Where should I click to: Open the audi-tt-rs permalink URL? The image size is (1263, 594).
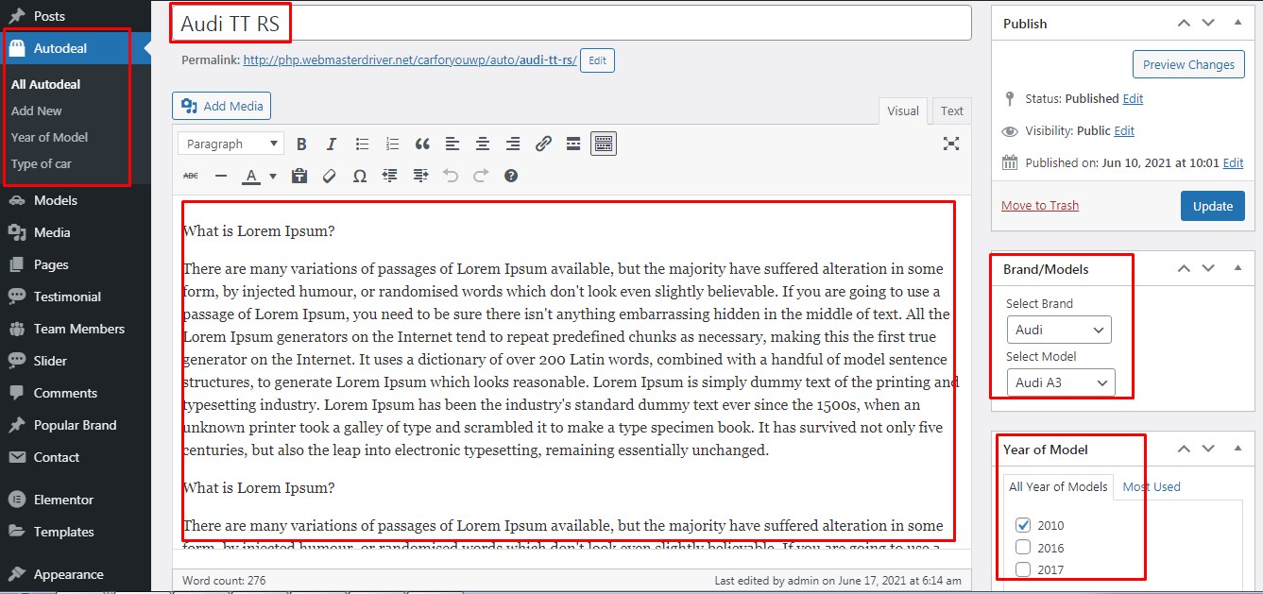coord(410,60)
